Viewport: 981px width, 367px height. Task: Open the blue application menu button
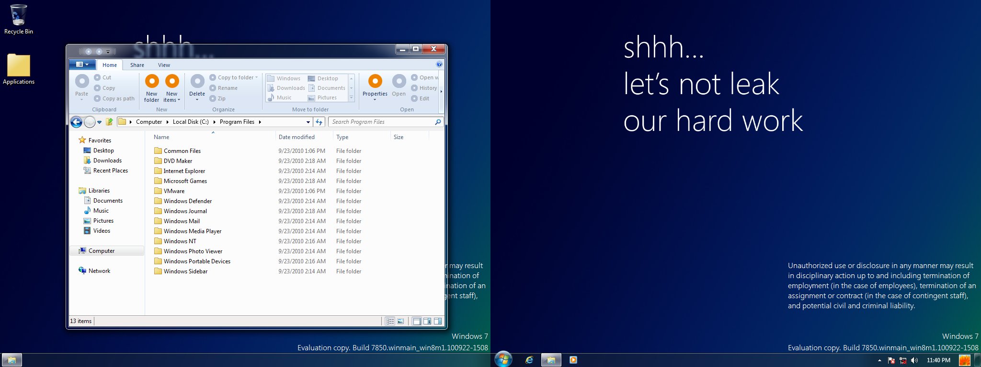point(82,65)
